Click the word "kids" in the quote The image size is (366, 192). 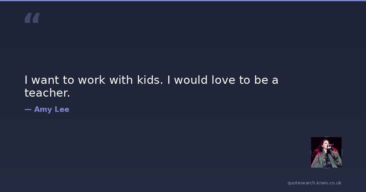tap(148, 80)
